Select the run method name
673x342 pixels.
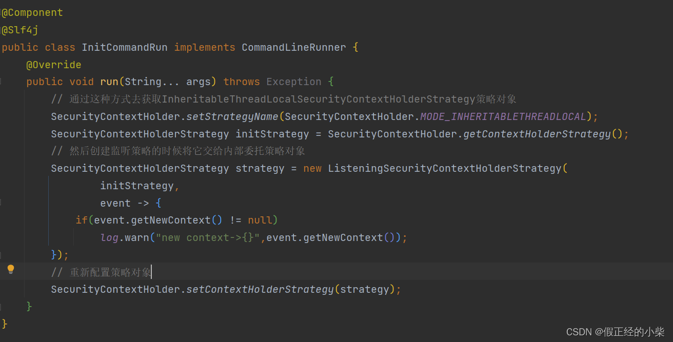(109, 81)
